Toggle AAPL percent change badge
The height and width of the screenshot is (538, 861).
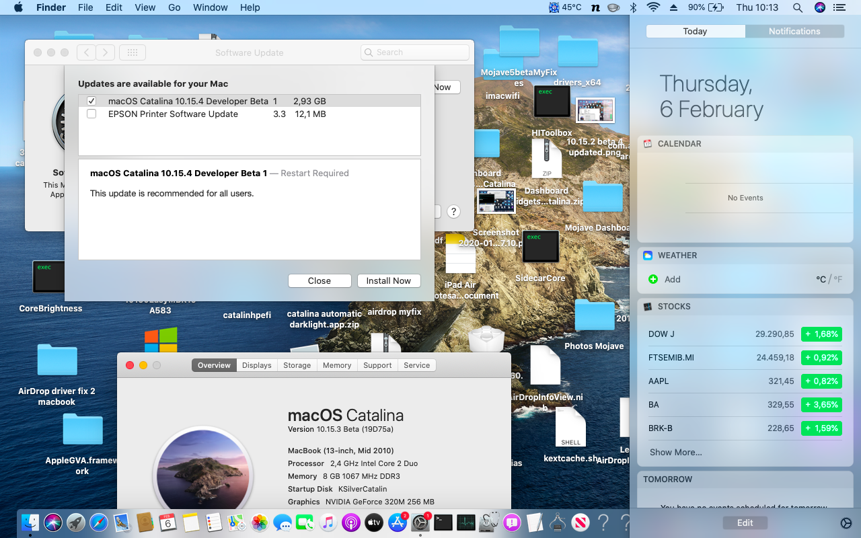click(821, 381)
